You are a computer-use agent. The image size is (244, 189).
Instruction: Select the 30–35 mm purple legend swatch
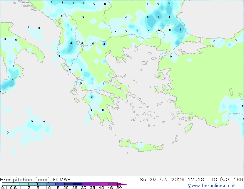point(86,184)
